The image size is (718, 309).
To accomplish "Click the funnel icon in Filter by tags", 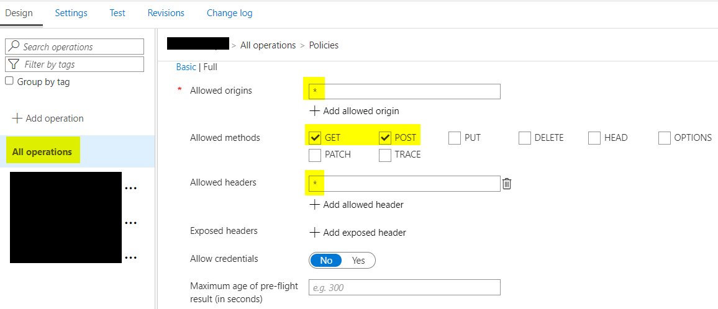I will pos(14,64).
